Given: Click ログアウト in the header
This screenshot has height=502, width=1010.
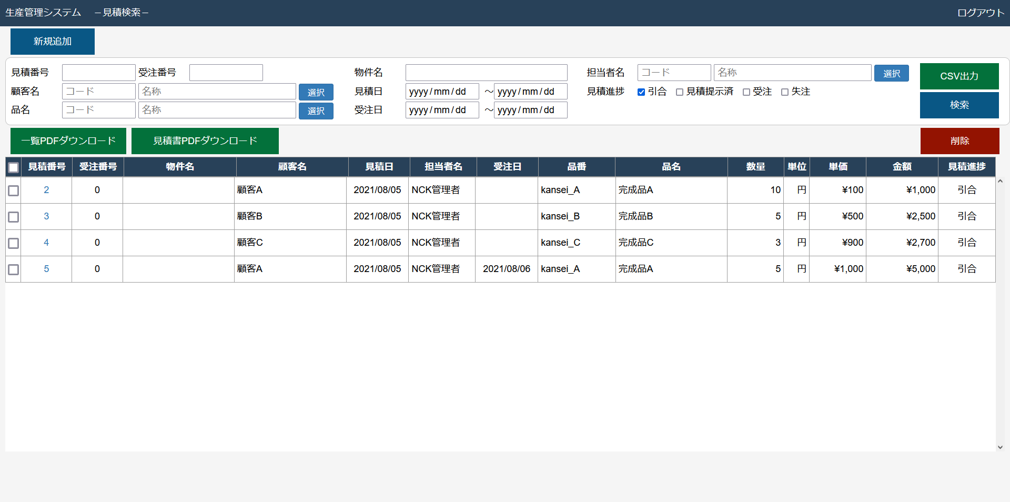Looking at the screenshot, I should pos(981,13).
